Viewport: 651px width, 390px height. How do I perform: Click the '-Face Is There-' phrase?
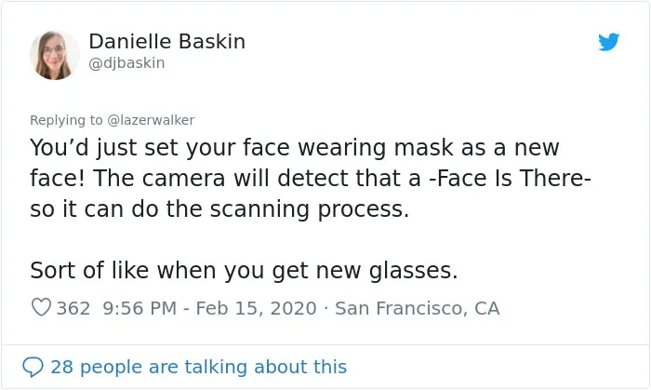(x=510, y=179)
